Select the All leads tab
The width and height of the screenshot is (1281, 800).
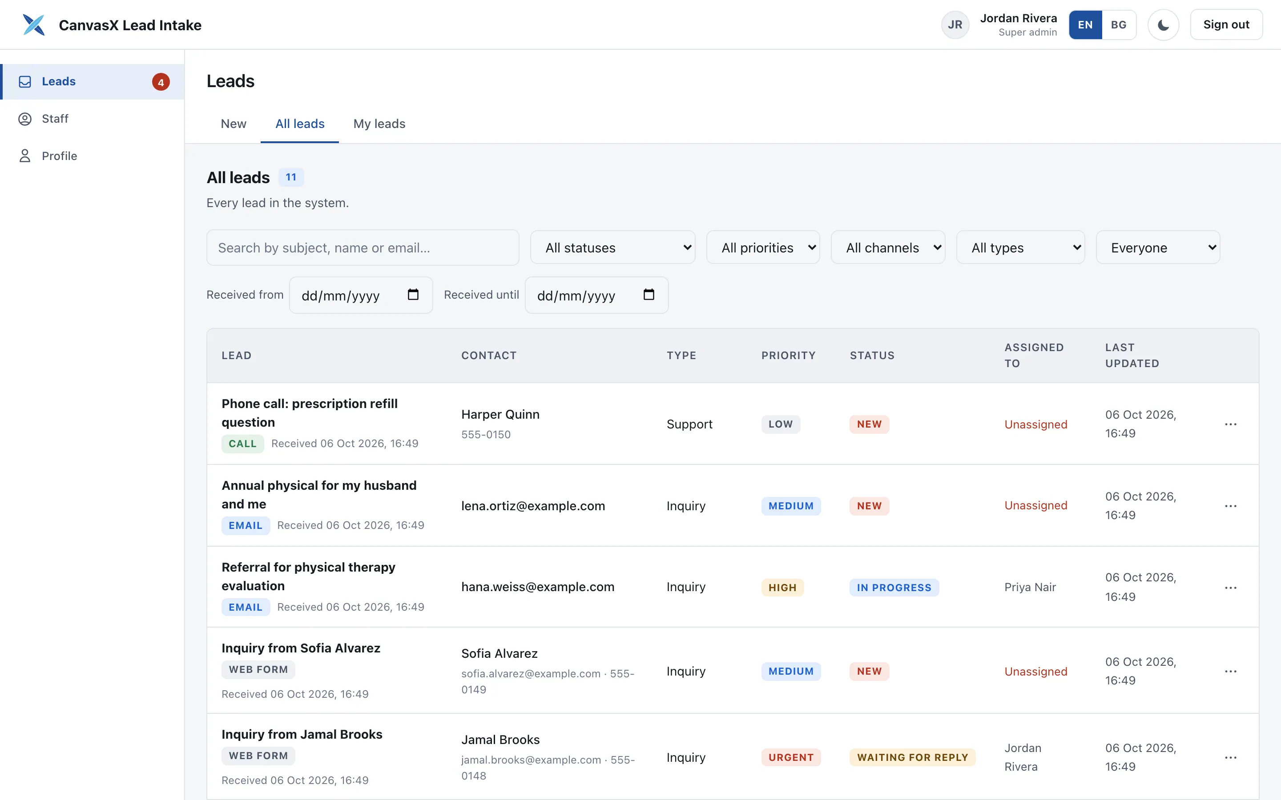tap(300, 124)
